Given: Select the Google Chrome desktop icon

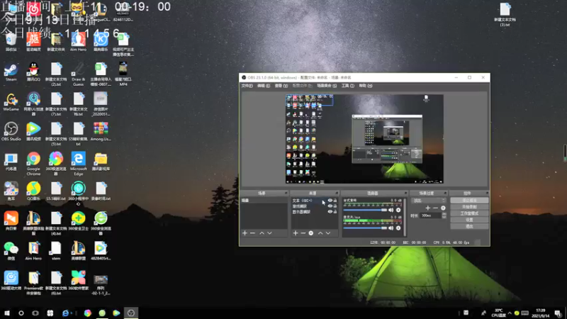Looking at the screenshot, I should 33,164.
